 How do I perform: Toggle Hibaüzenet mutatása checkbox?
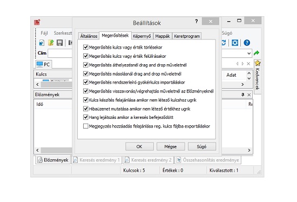86,109
